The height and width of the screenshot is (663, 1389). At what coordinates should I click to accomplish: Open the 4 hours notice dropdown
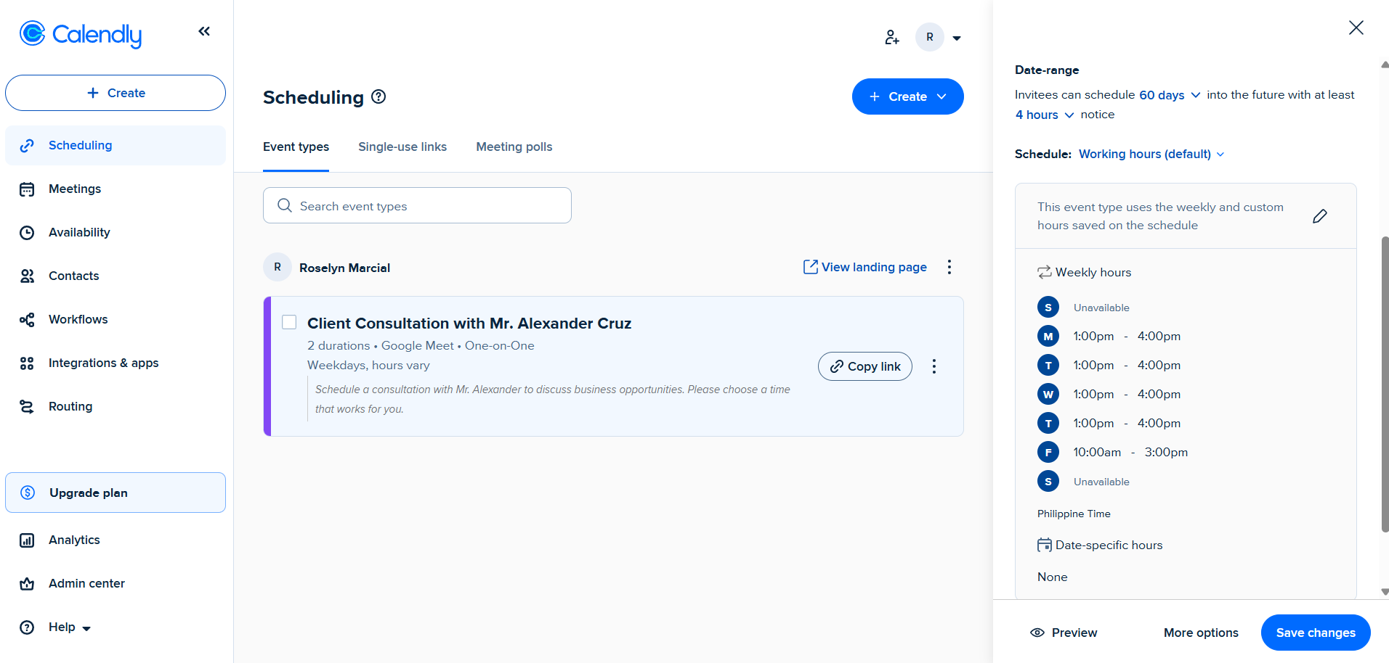(1045, 115)
